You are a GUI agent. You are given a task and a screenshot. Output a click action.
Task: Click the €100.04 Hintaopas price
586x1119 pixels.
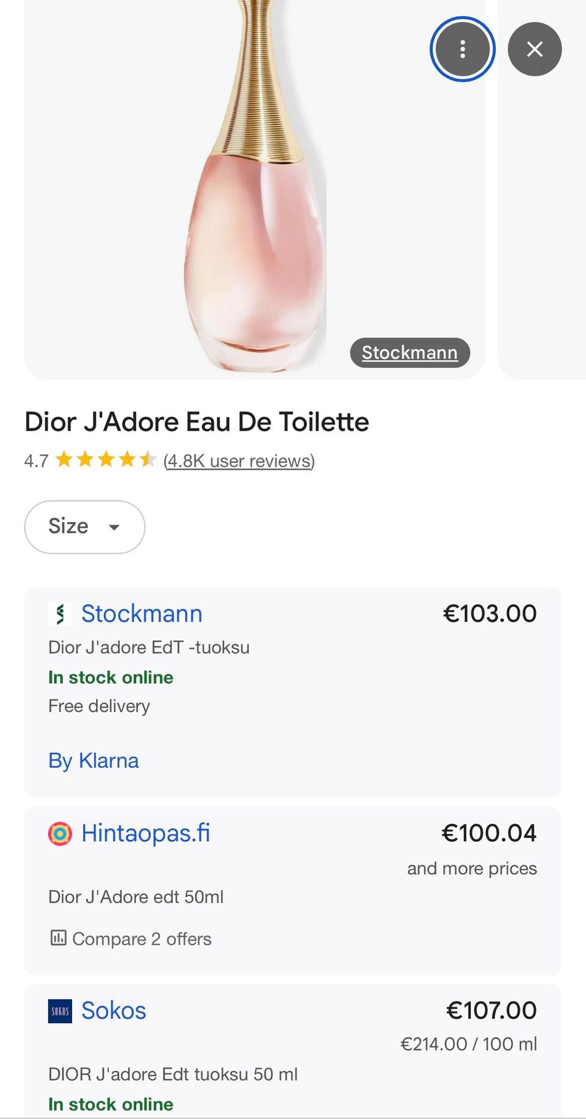point(489,833)
